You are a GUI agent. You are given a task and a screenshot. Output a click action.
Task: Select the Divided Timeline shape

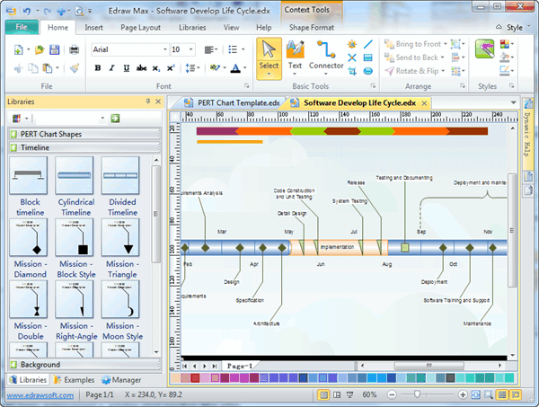click(120, 177)
